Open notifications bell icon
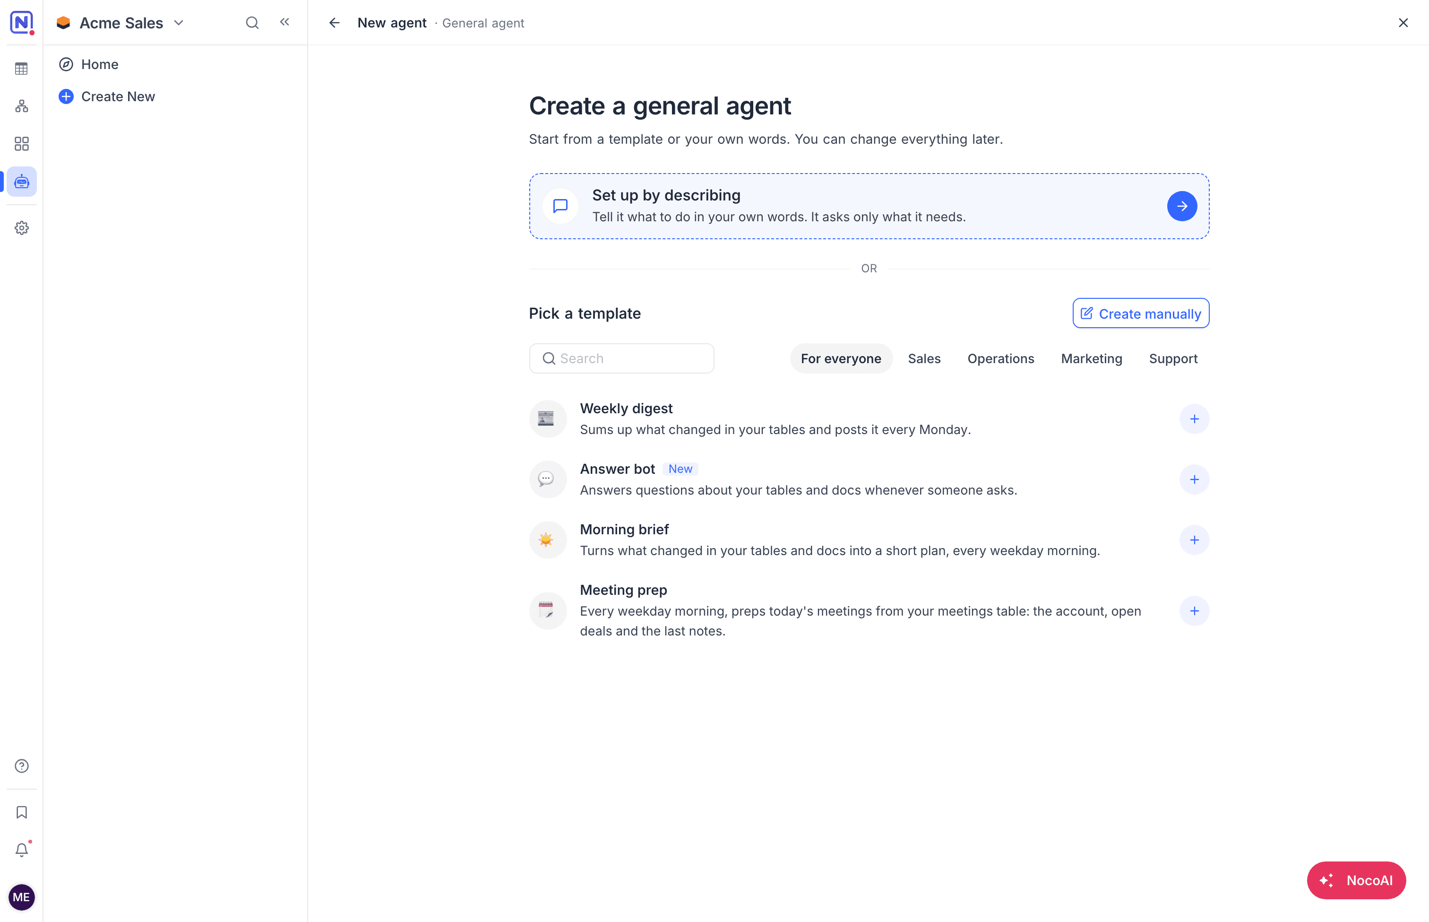The width and height of the screenshot is (1429, 922). pos(22,850)
